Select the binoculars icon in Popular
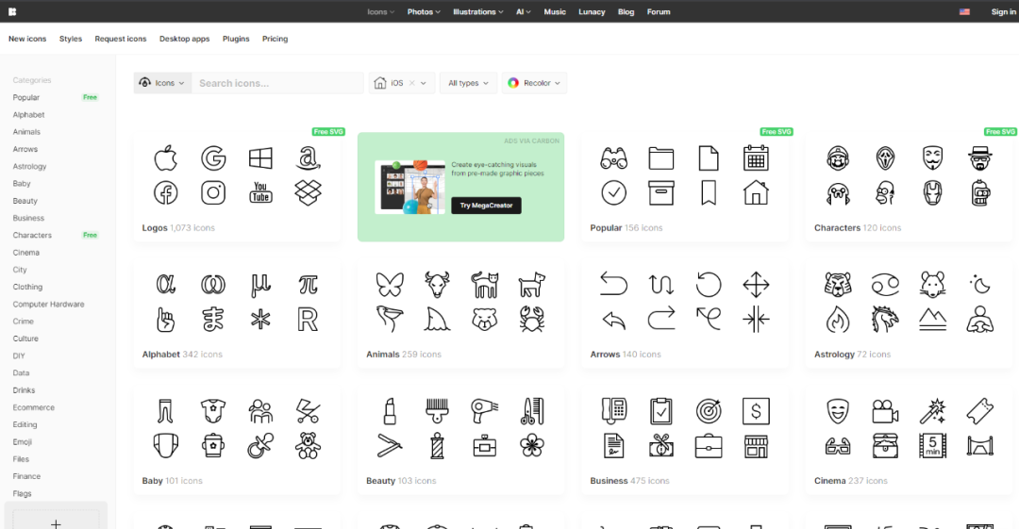 (x=613, y=157)
